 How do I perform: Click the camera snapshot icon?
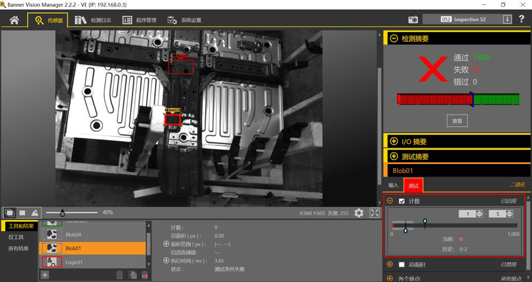click(x=413, y=19)
